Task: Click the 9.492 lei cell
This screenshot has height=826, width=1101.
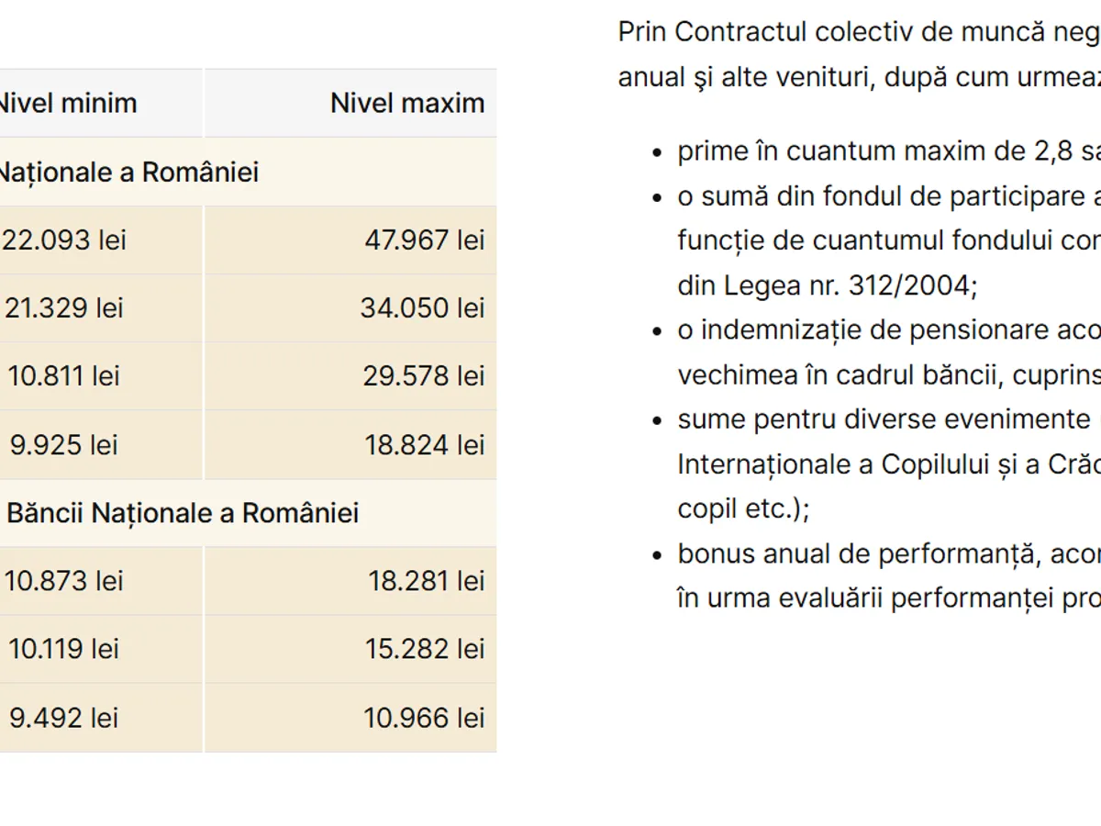Action: pos(64,718)
